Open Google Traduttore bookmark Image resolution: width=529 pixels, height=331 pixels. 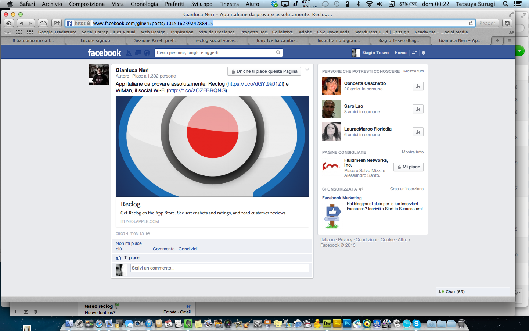tap(57, 32)
